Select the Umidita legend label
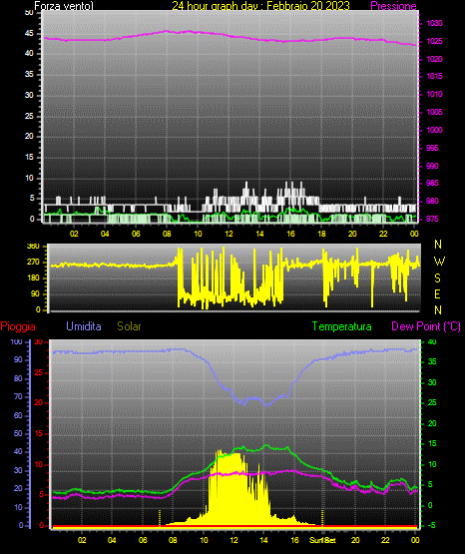The width and height of the screenshot is (465, 554). pyautogui.click(x=84, y=326)
